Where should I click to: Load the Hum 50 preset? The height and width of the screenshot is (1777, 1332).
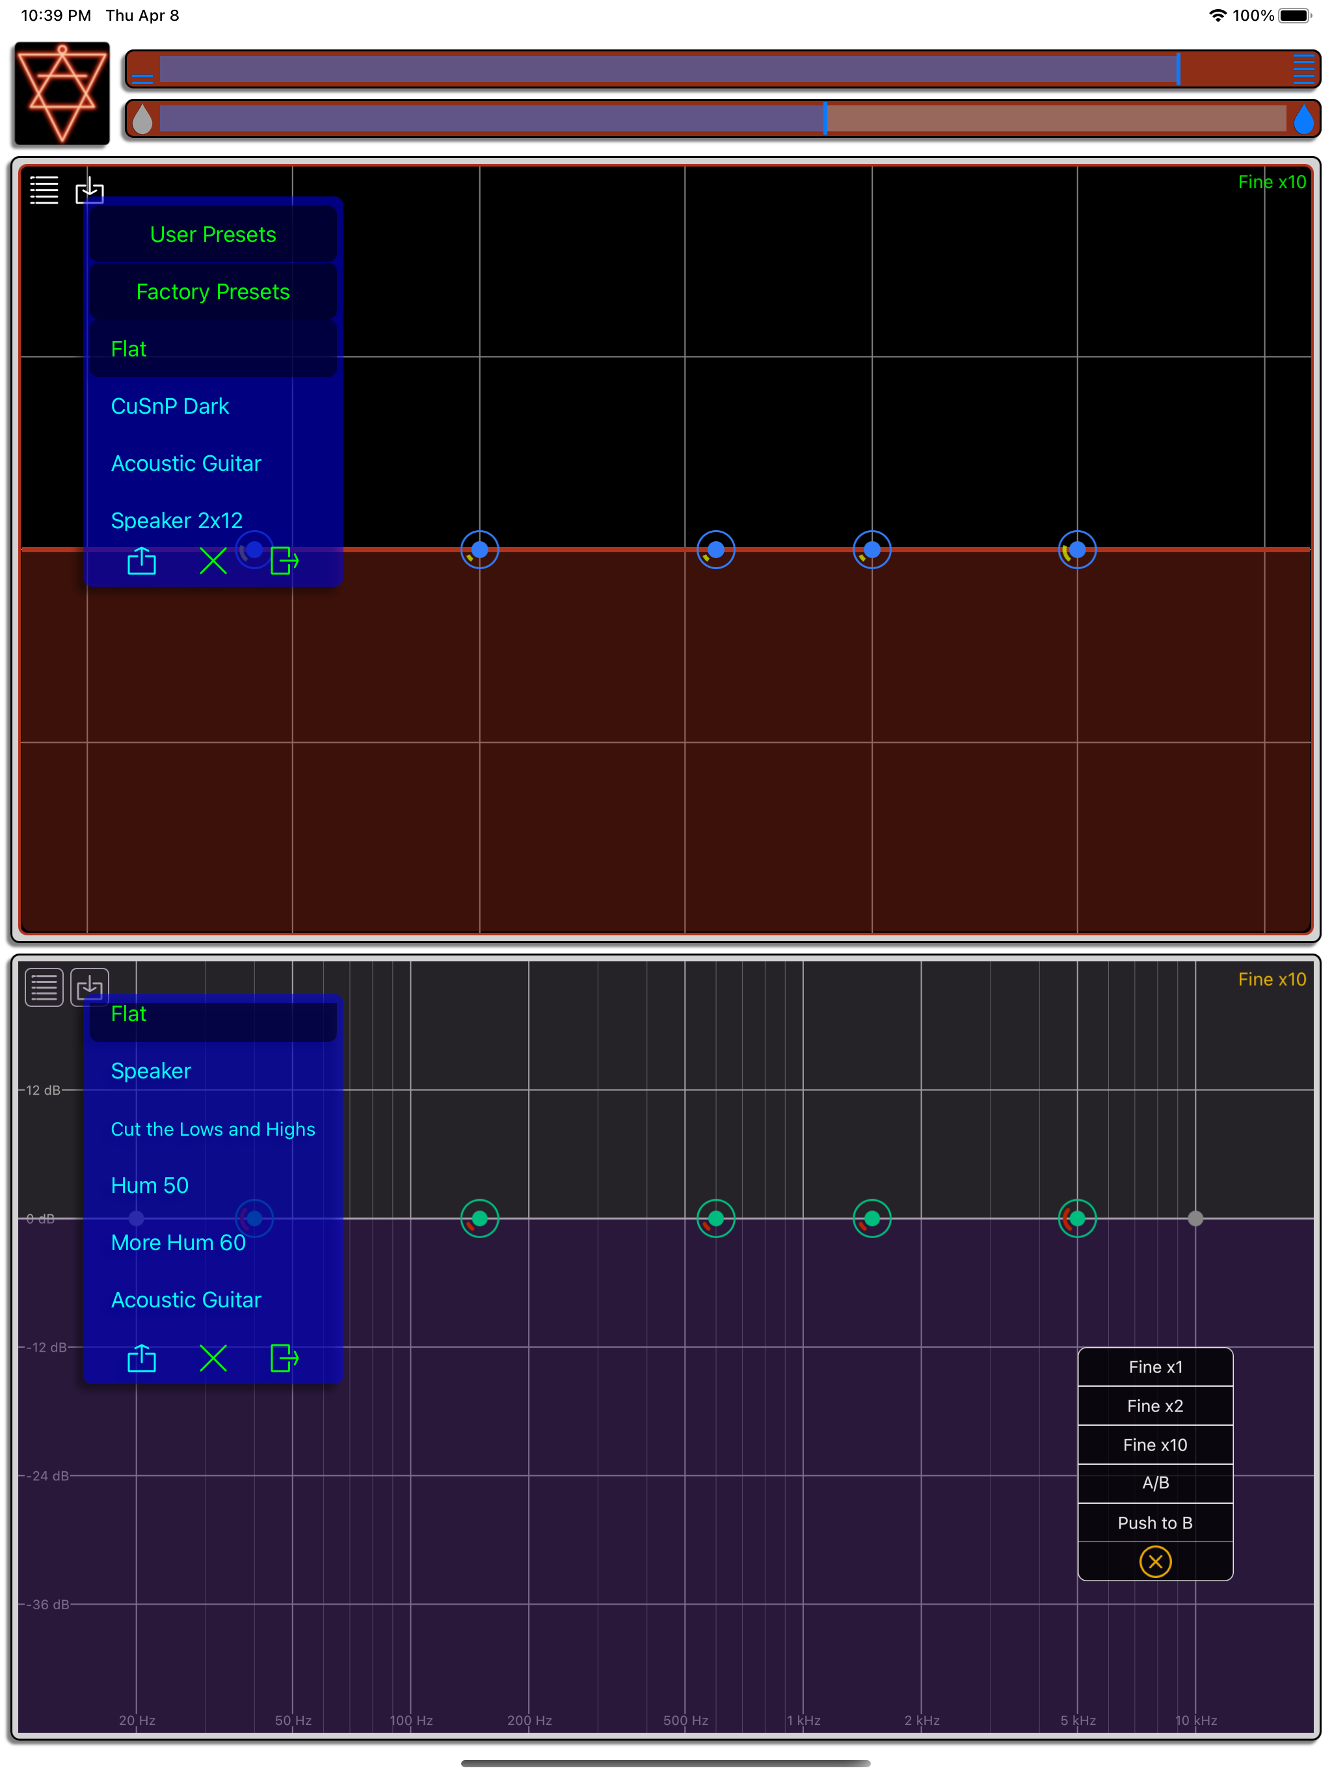coord(149,1185)
